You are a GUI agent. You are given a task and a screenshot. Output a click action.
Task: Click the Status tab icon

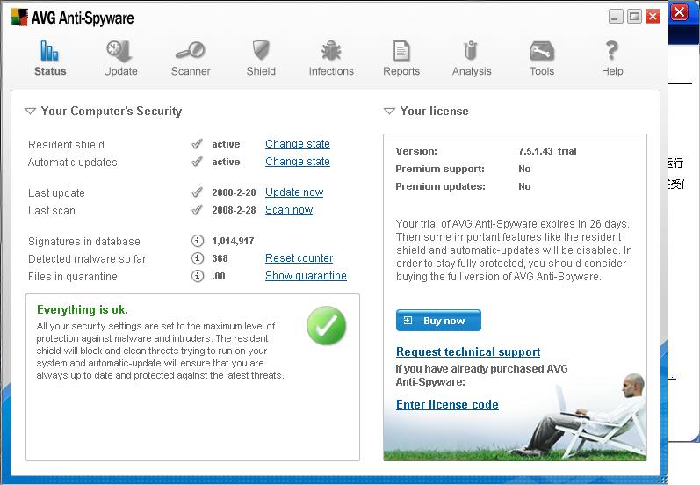(50, 52)
